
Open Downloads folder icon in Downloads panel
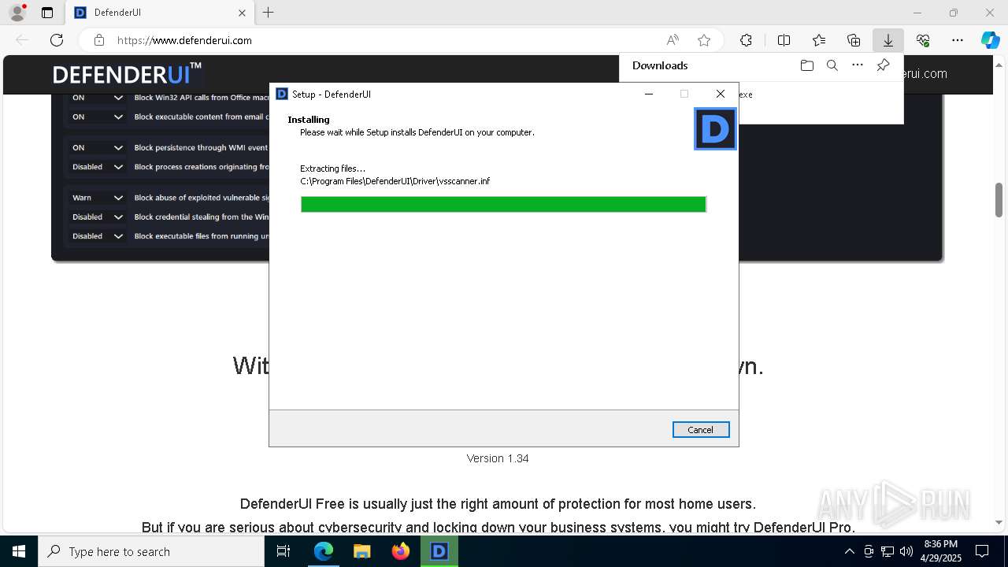[806, 65]
